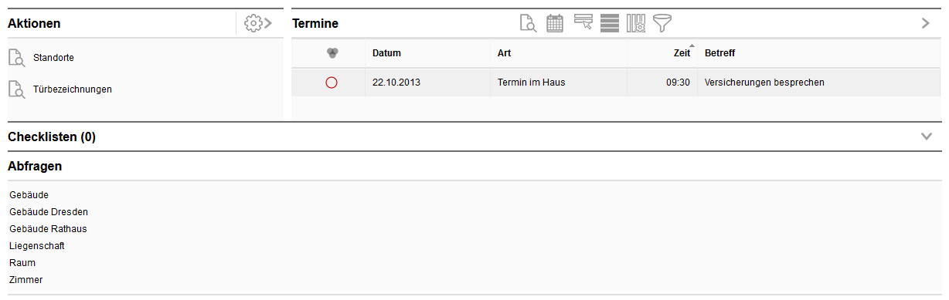Open the Zimmer query
This screenshot has width=949, height=300.
pos(26,280)
